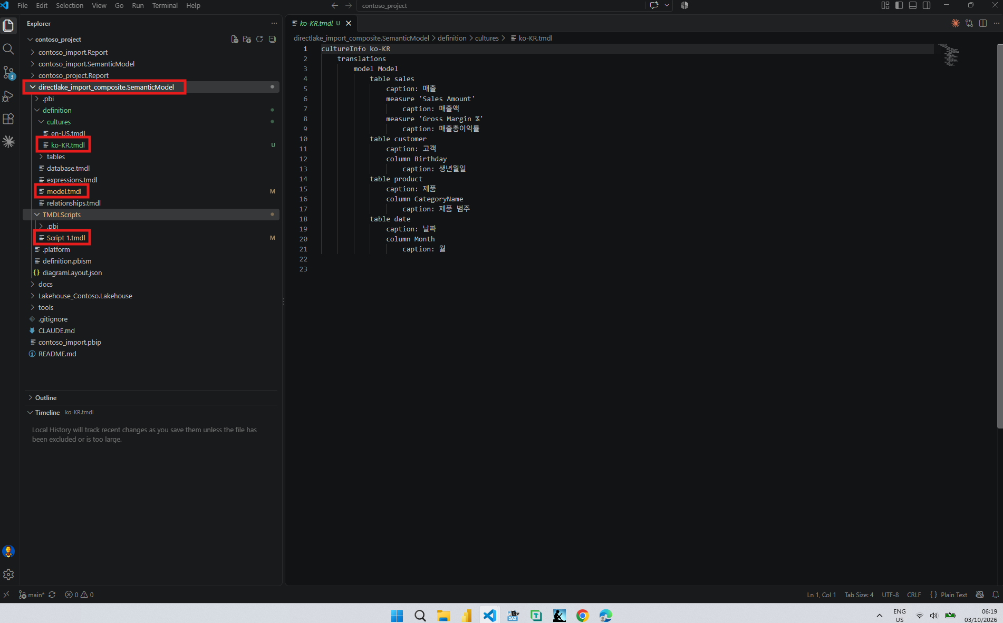The width and height of the screenshot is (1003, 623).
Task: Open the Selection menu
Action: point(70,5)
